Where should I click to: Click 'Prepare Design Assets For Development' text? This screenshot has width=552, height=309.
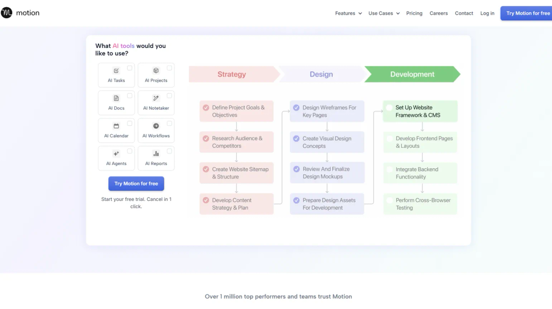[329, 204]
